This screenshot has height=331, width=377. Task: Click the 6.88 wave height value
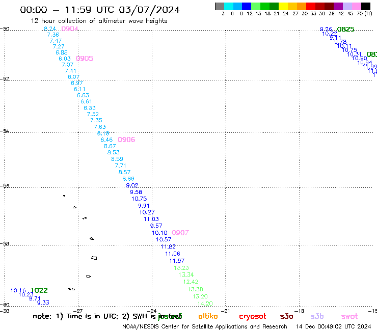pos(62,52)
